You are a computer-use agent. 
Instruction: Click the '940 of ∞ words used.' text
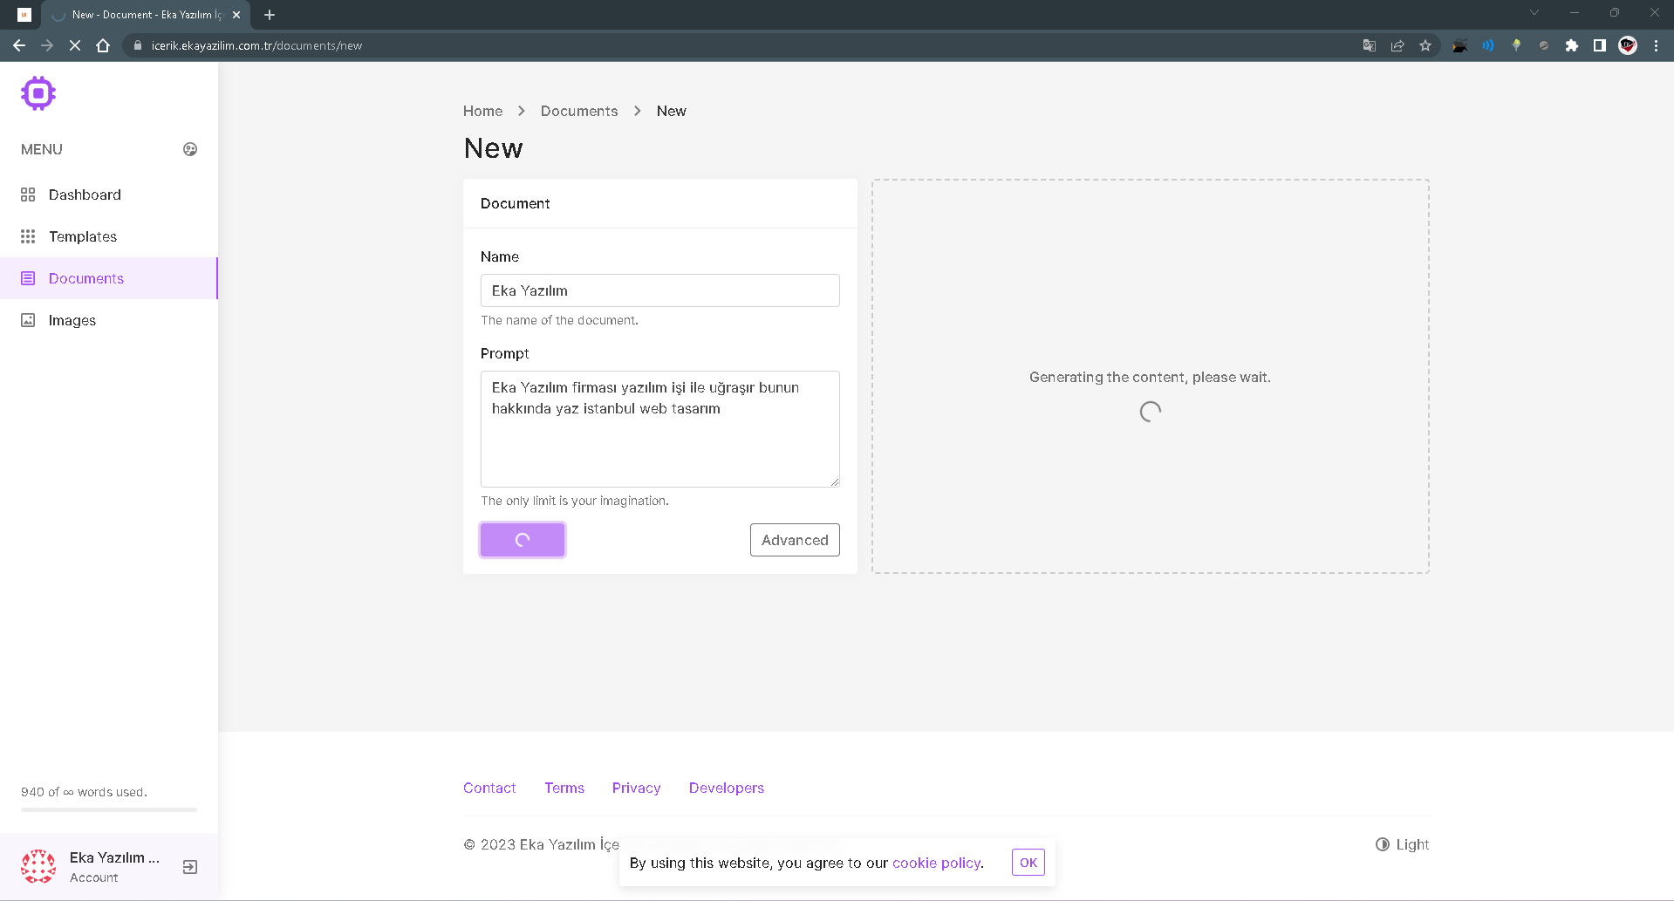tap(84, 792)
